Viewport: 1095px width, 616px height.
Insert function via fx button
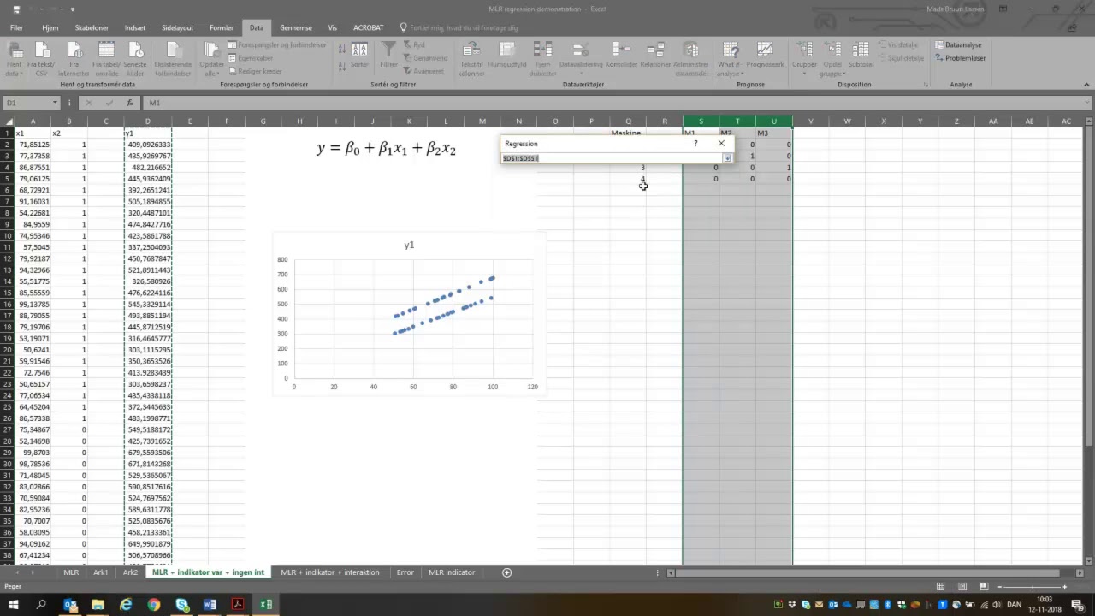130,103
